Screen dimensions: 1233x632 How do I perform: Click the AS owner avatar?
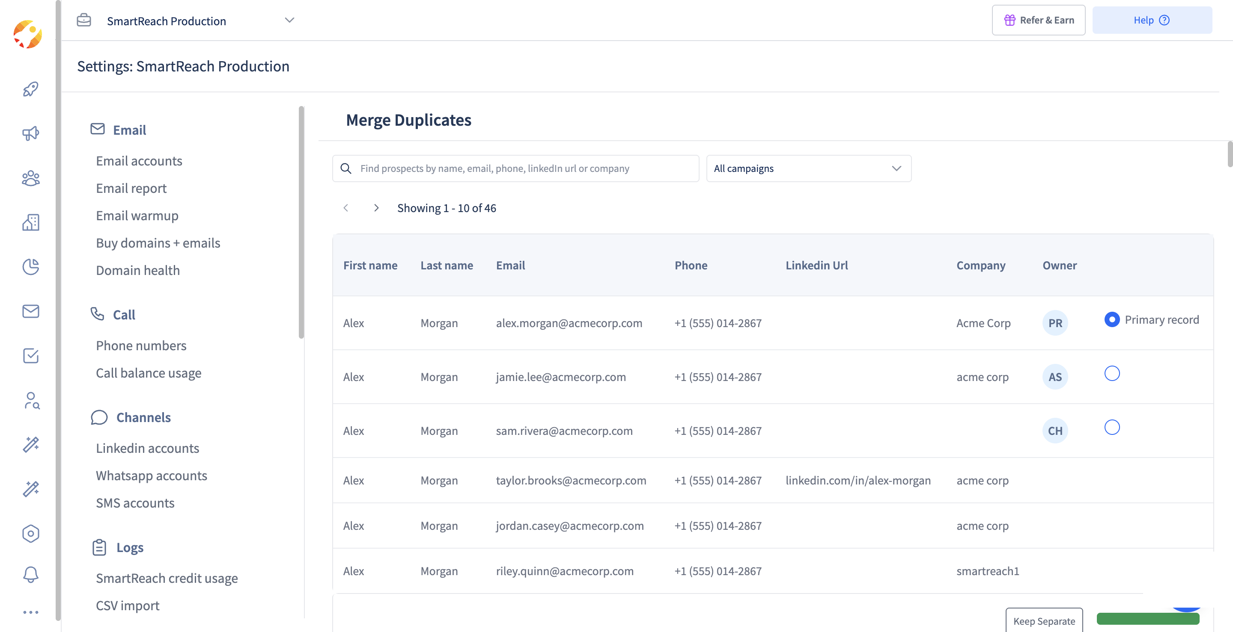pos(1055,377)
